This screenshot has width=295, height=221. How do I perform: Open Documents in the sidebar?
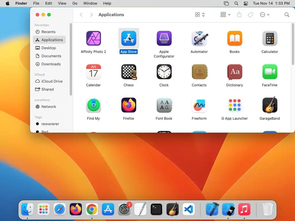coord(49,56)
